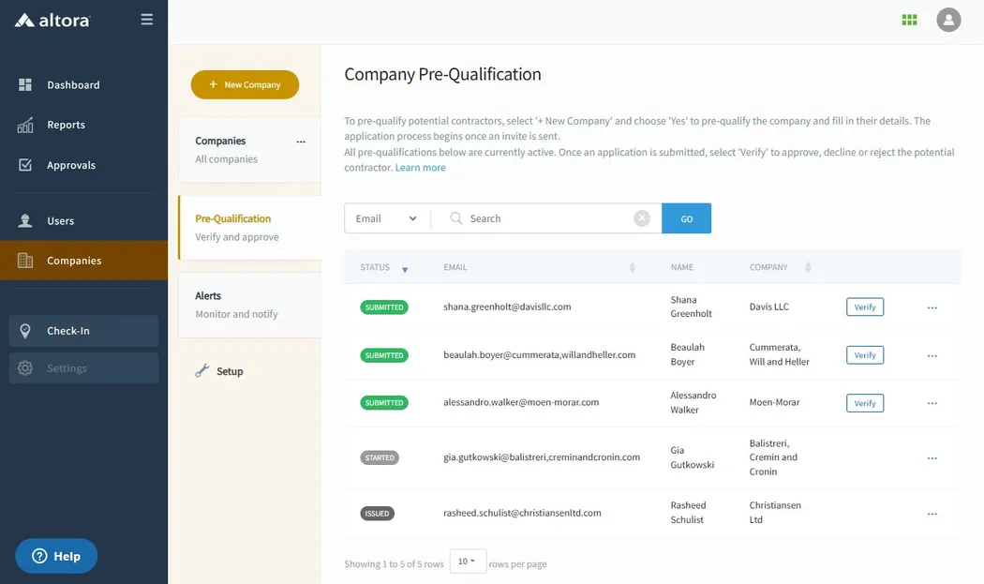Viewport: 984px width, 584px height.
Task: Open Settings label in the sidebar
Action: point(67,368)
